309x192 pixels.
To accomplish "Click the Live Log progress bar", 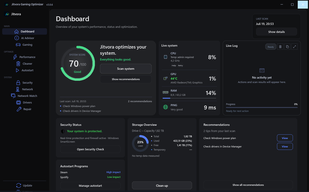I will 262,108.
